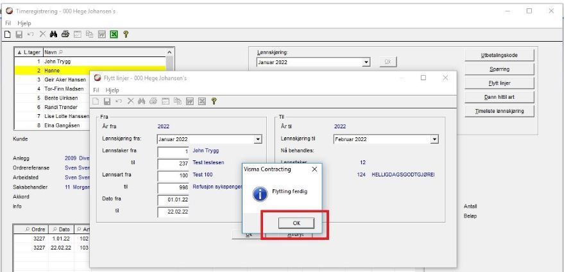
Task: Click the Dann hittil art button
Action: (499, 98)
